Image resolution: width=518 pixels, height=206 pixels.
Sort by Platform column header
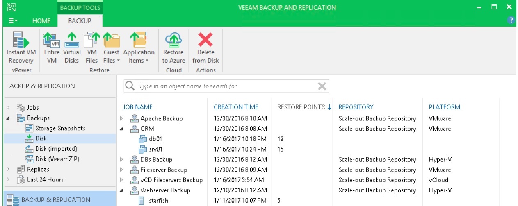pos(445,107)
